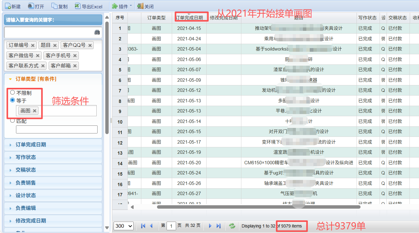Select the 匹配 radio option
The width and height of the screenshot is (419, 233).
click(13, 121)
